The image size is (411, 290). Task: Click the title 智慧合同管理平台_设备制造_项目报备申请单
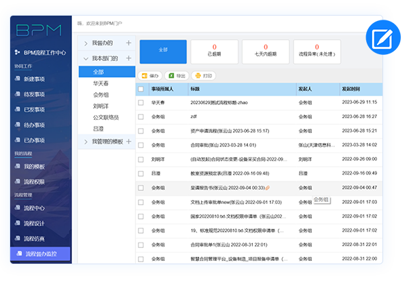(x=239, y=259)
